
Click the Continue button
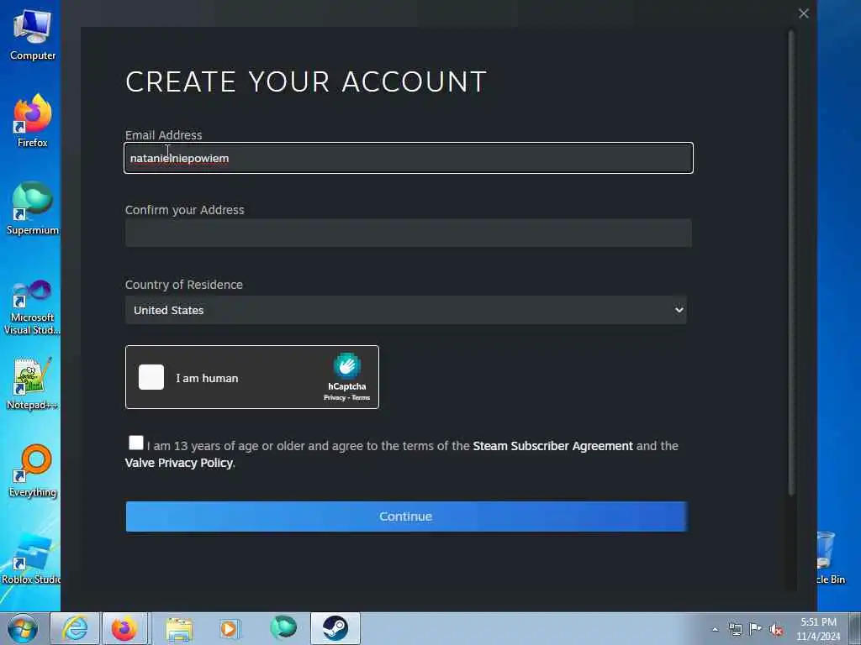[406, 517]
